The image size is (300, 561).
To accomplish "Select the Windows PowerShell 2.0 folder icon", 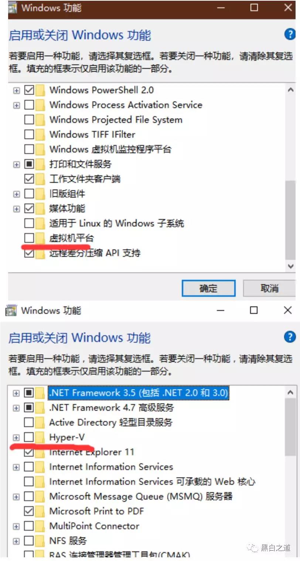I will click(x=40, y=90).
